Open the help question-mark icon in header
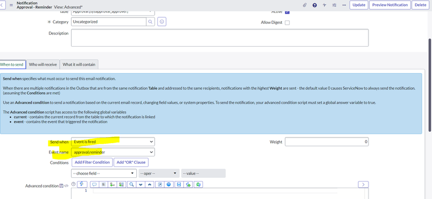Image resolution: width=432 pixels, height=199 pixels. 314,5
